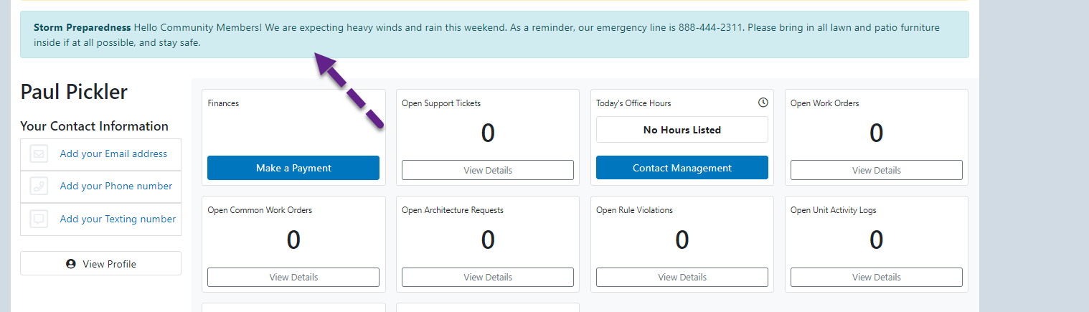
Task: Click the Contact Management button
Action: [682, 168]
